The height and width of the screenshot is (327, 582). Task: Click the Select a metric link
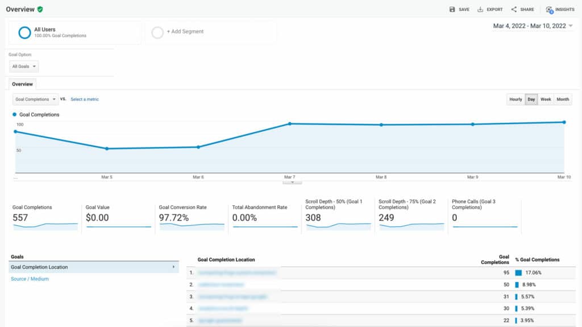tap(85, 99)
